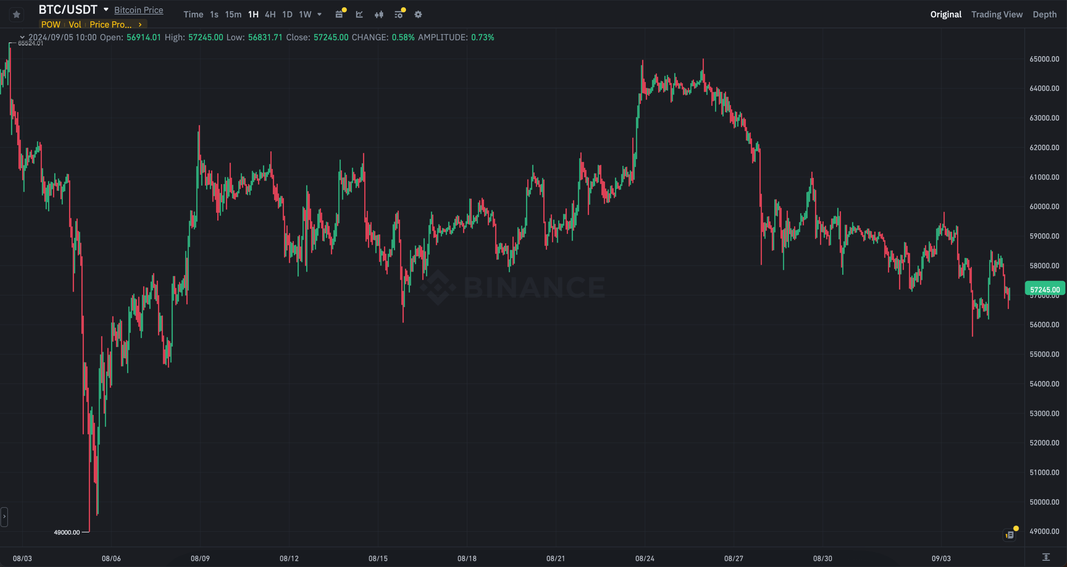
Task: Add BTC/USDT to favorites with star
Action: [17, 15]
